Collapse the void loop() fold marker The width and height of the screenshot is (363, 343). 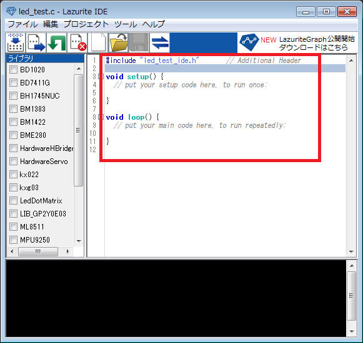tap(101, 117)
